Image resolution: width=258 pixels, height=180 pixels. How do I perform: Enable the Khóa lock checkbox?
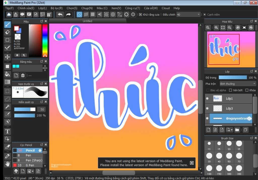pos(247,90)
